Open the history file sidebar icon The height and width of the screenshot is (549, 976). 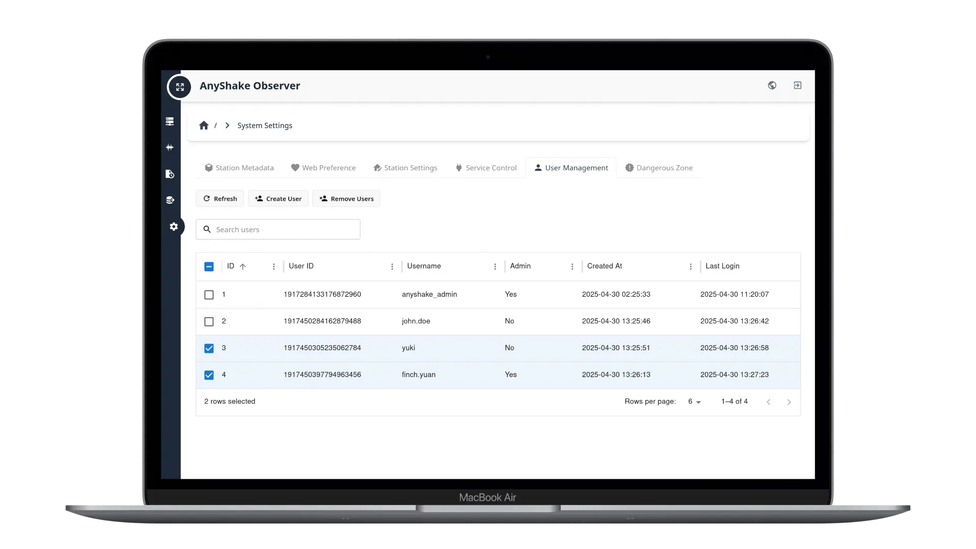point(170,174)
